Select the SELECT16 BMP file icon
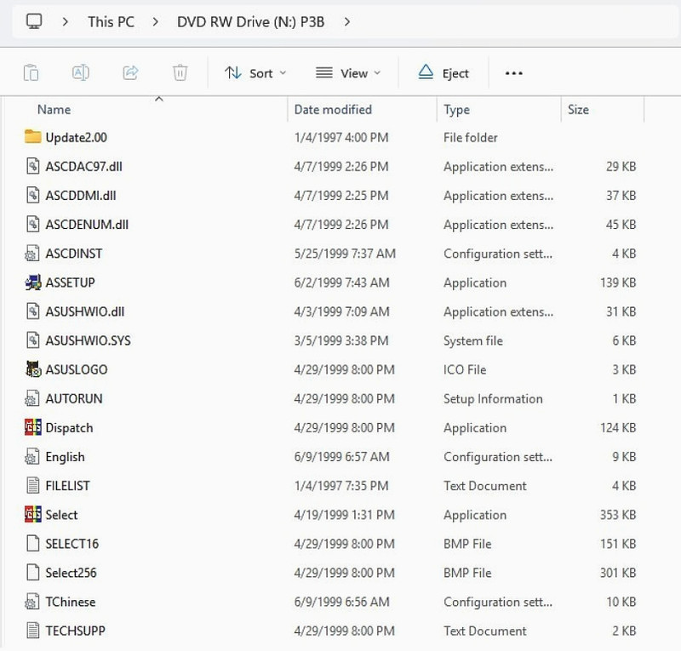The height and width of the screenshot is (651, 681). pyautogui.click(x=32, y=543)
